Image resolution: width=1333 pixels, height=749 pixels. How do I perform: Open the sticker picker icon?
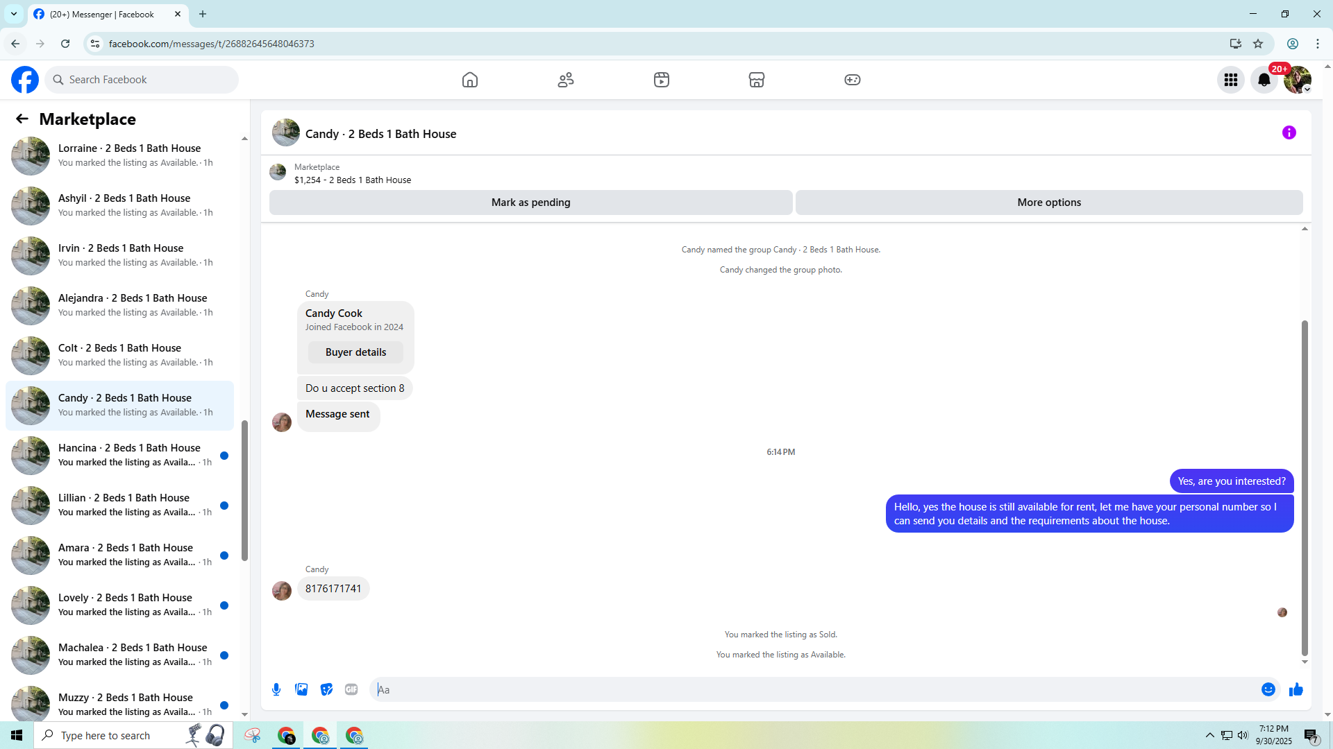(326, 689)
